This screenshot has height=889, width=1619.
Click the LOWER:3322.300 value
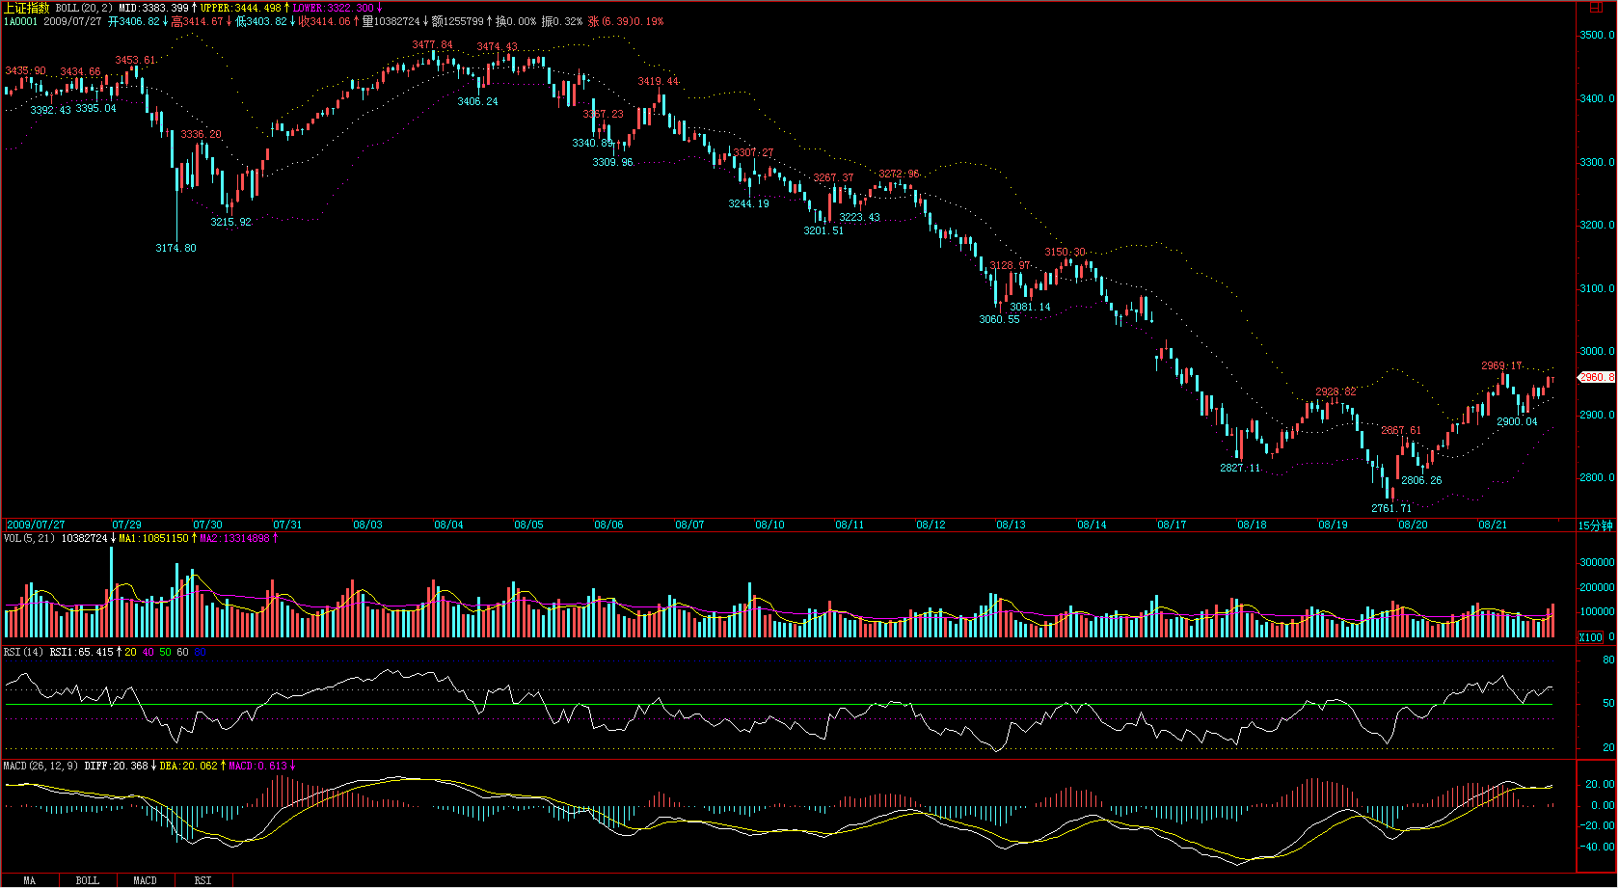click(333, 8)
